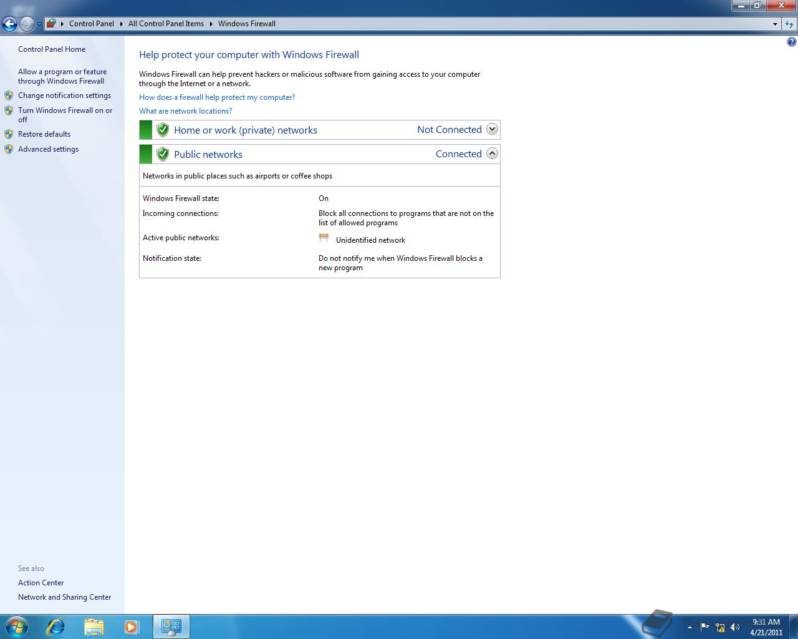Click Control Panel taskbar button
The width and height of the screenshot is (798, 639).
[171, 627]
